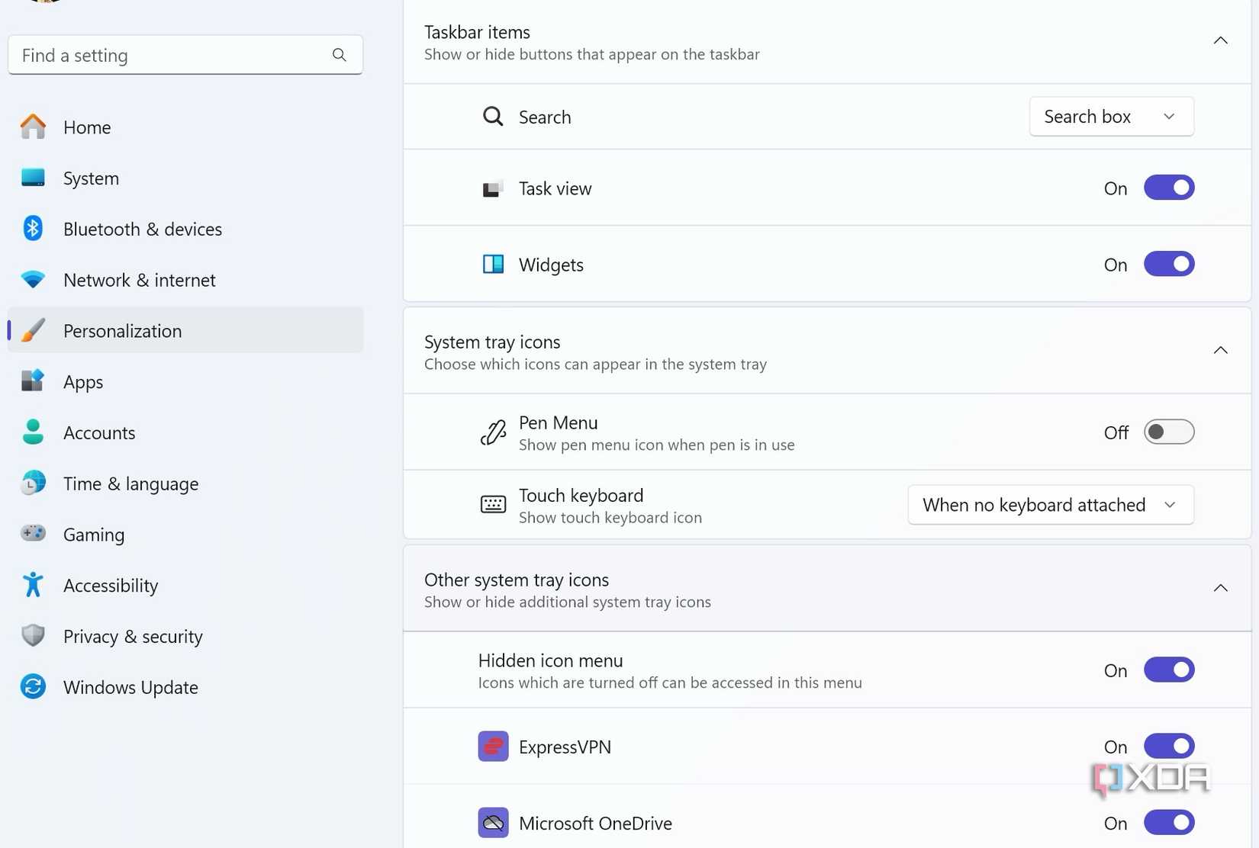Click the Network & internet icon
This screenshot has width=1259, height=848.
coord(33,279)
